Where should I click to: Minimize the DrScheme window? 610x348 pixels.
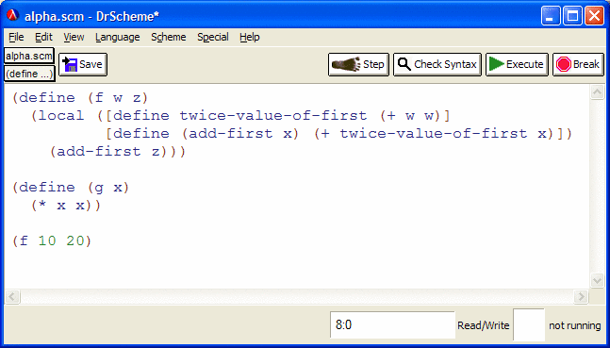coord(551,16)
